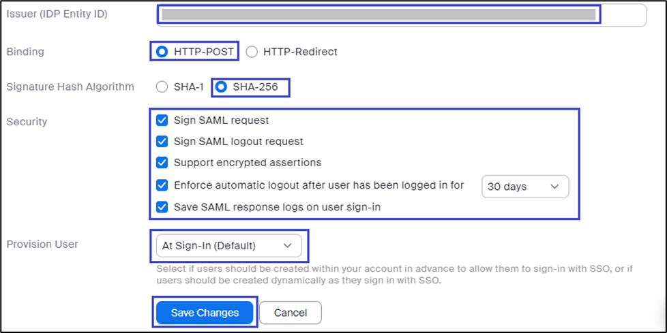Toggle the Sign SAML request checkbox
Image resolution: width=667 pixels, height=333 pixels.
pyautogui.click(x=162, y=121)
